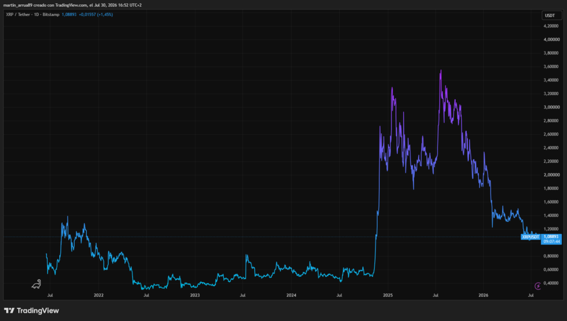Click the 4,20000 price axis label
Viewport: 567px width, 321px height.
pyautogui.click(x=551, y=26)
